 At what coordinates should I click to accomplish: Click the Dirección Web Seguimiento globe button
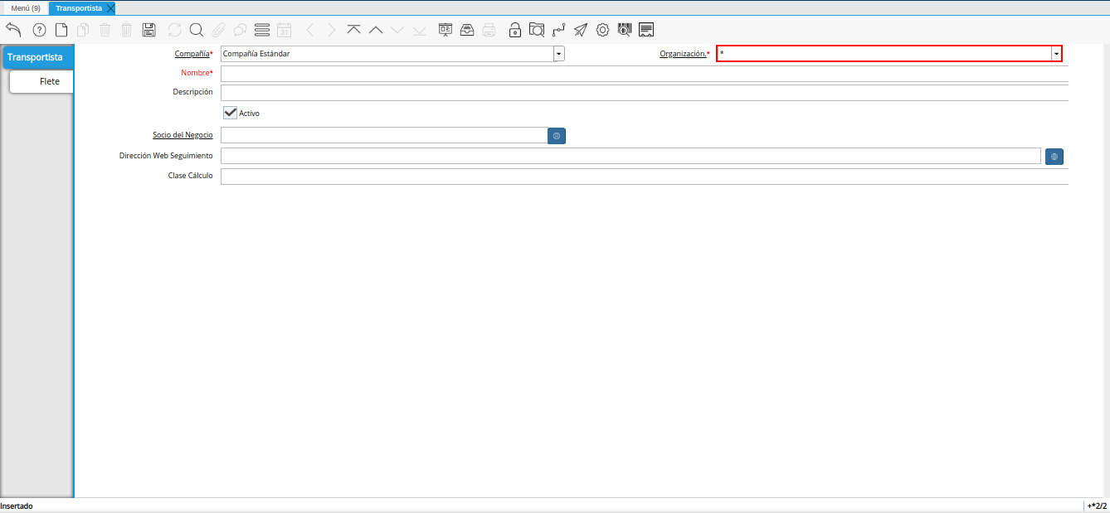(x=1054, y=156)
